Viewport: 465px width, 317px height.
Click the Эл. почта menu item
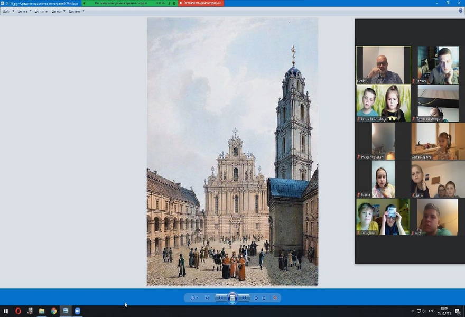pos(41,11)
